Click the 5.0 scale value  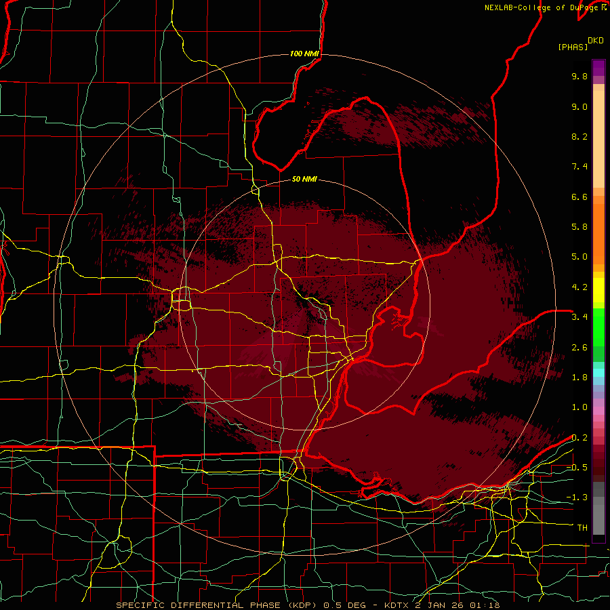click(579, 257)
